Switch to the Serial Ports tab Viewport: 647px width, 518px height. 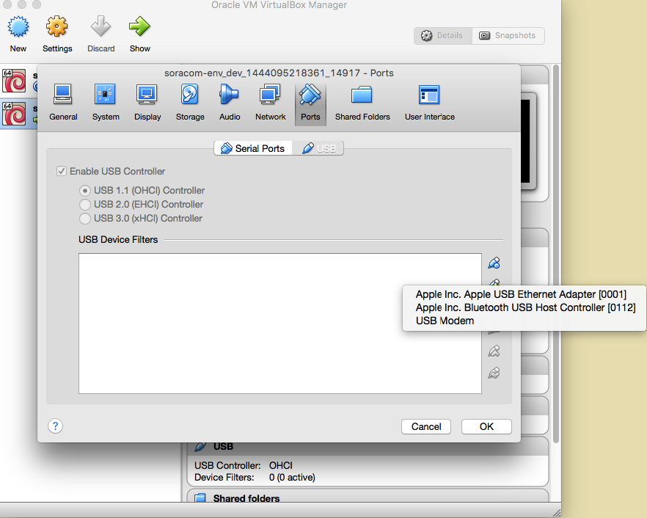252,147
